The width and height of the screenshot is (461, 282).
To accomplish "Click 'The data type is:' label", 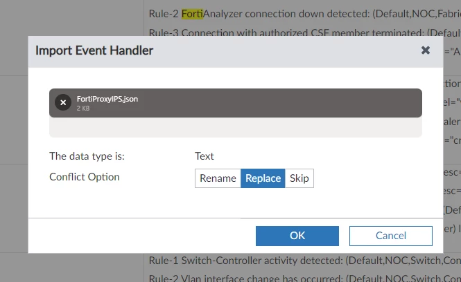I will click(87, 156).
